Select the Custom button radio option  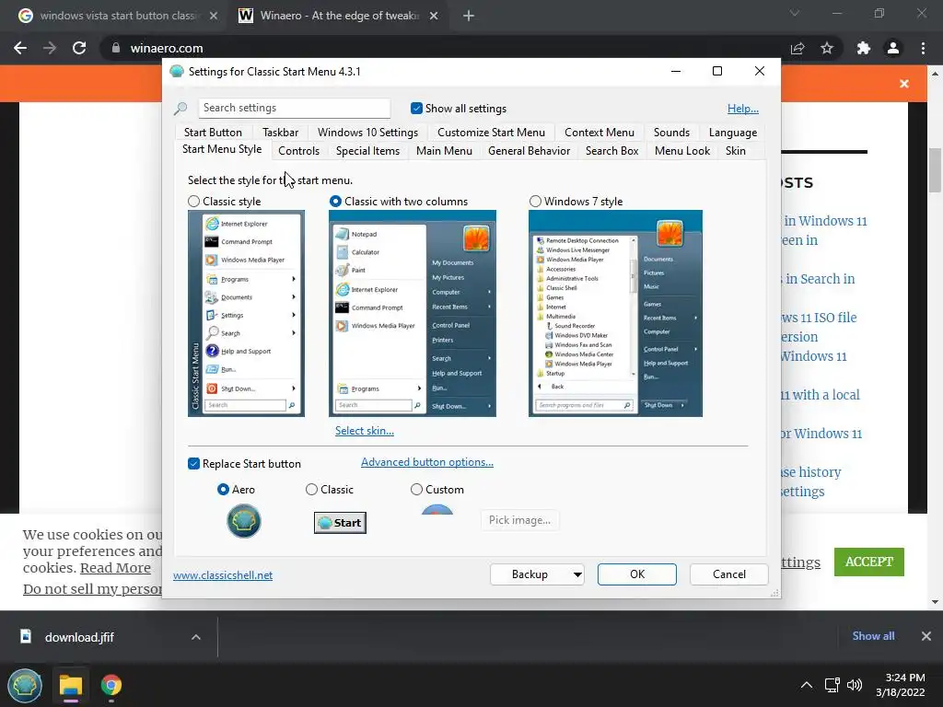pyautogui.click(x=416, y=490)
